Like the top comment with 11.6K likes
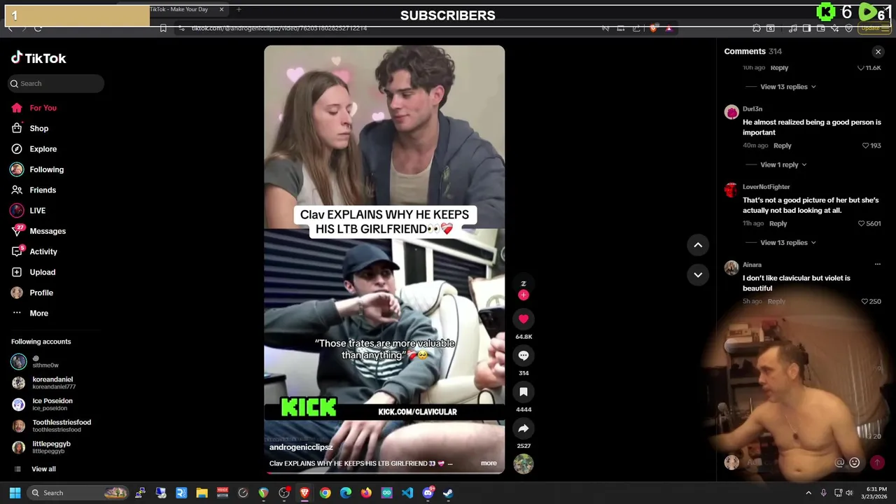 click(x=861, y=68)
